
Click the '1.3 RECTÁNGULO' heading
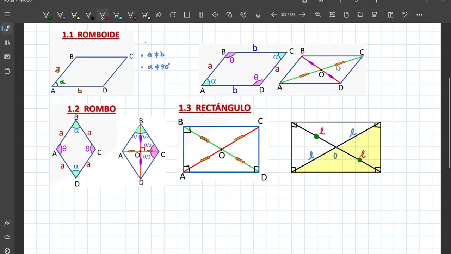215,108
